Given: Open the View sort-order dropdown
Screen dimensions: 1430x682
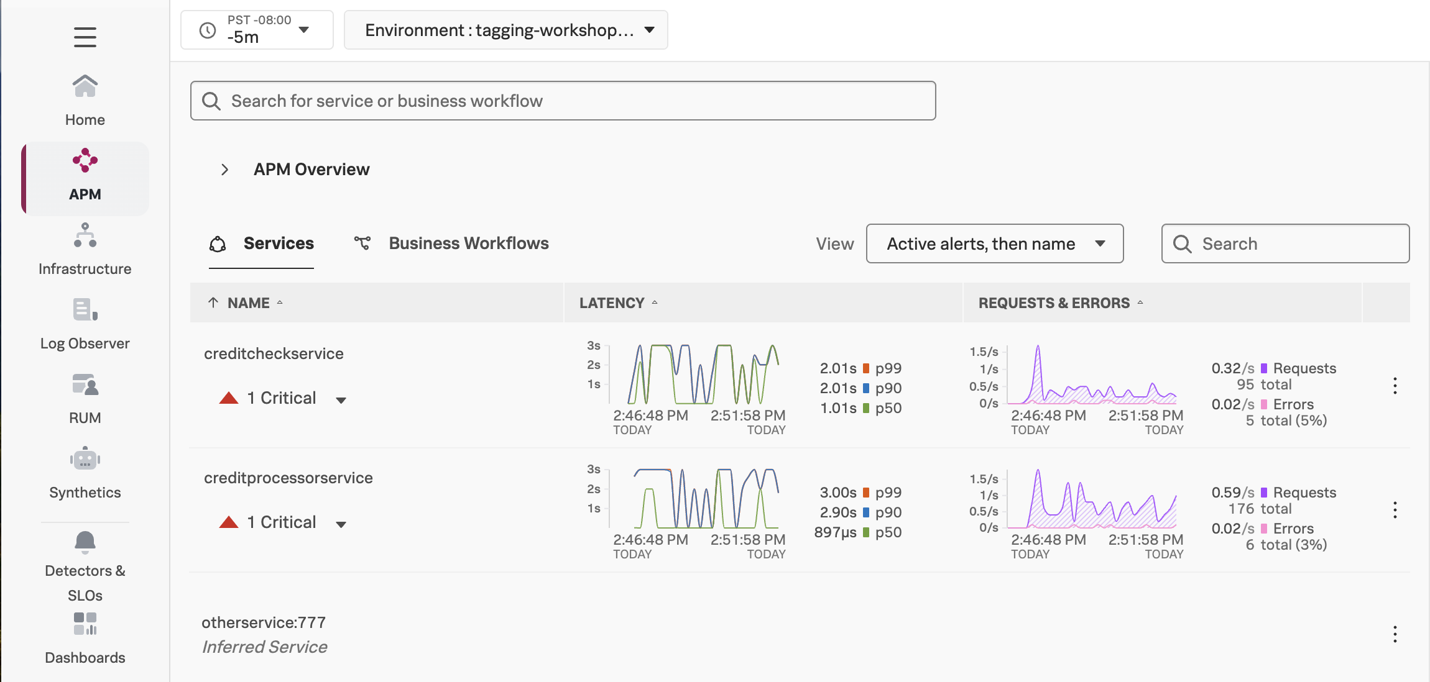Looking at the screenshot, I should tap(994, 243).
